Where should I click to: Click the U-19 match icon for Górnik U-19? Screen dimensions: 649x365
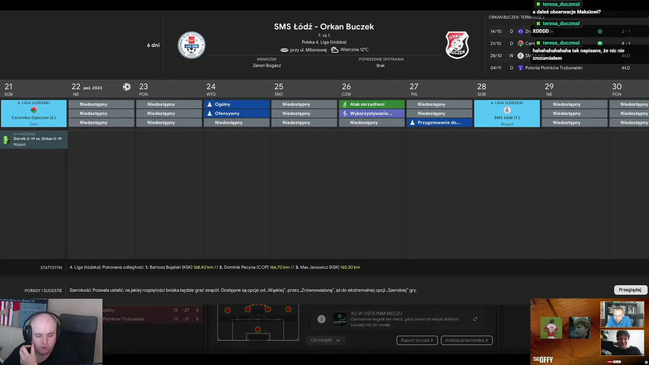pos(7,140)
